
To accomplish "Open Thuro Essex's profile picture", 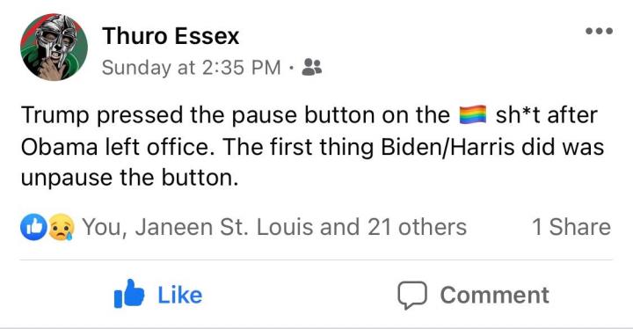I will click(x=54, y=47).
